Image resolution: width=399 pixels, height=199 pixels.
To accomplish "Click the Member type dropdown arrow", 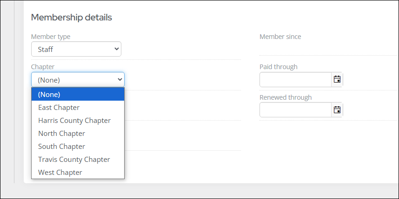I will pyautogui.click(x=117, y=49).
